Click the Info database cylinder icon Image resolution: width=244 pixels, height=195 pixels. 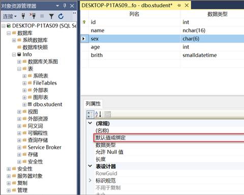(x=19, y=54)
